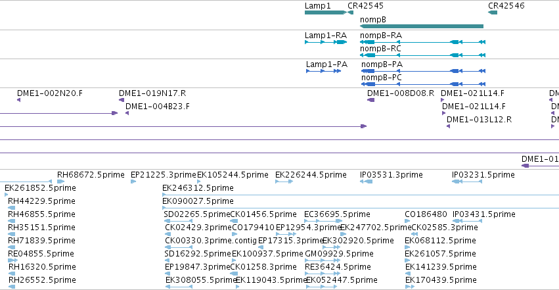Select the EK052447.5prime EST feature
The height and width of the screenshot is (290, 559).
click(322, 287)
